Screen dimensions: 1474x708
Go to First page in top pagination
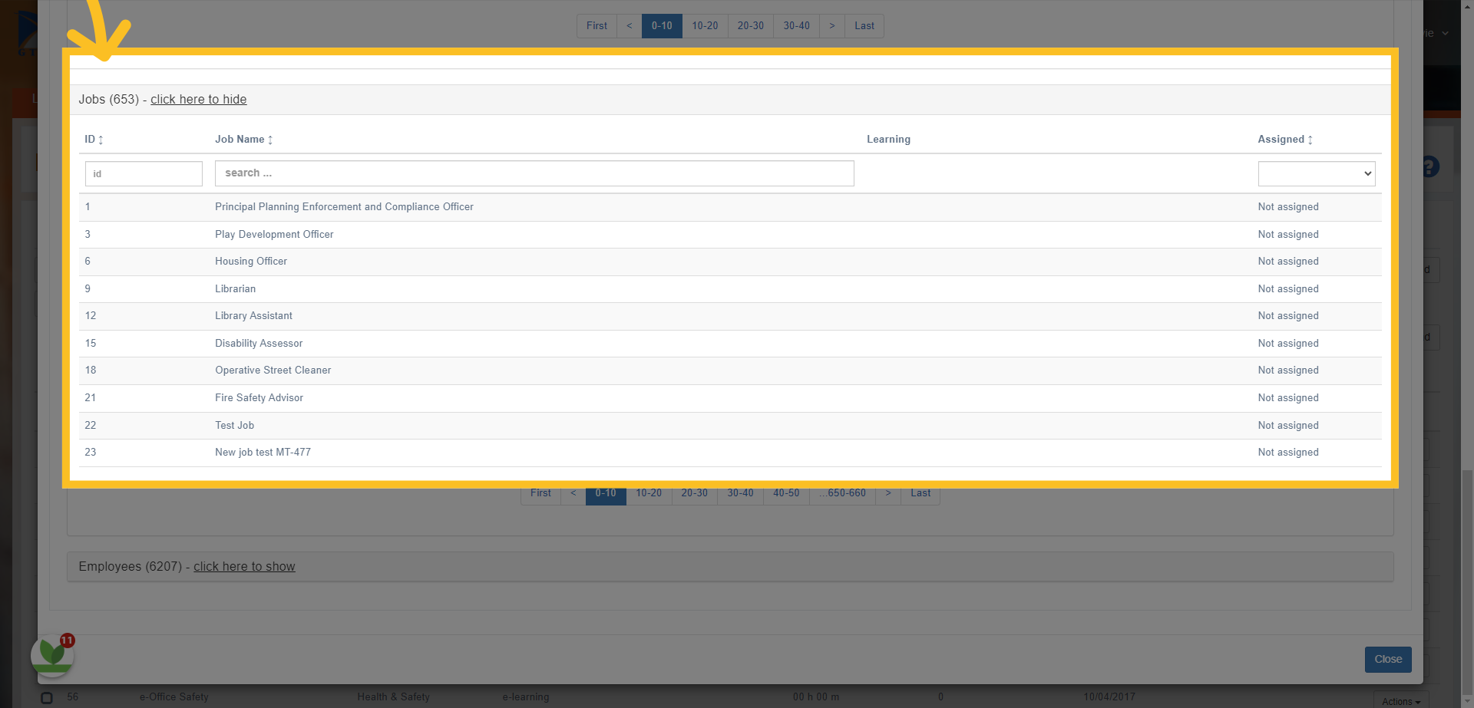597,26
